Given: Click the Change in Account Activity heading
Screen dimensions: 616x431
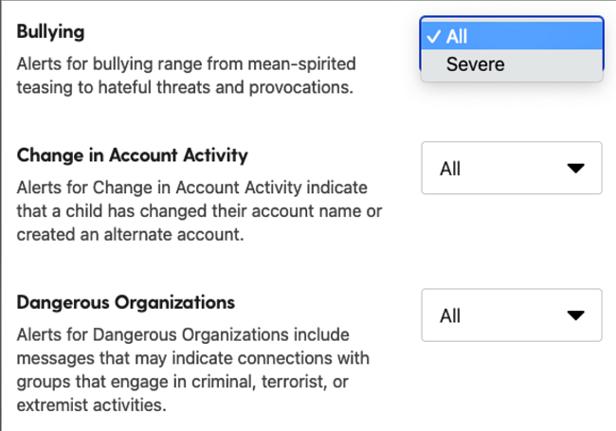Looking at the screenshot, I should [133, 154].
